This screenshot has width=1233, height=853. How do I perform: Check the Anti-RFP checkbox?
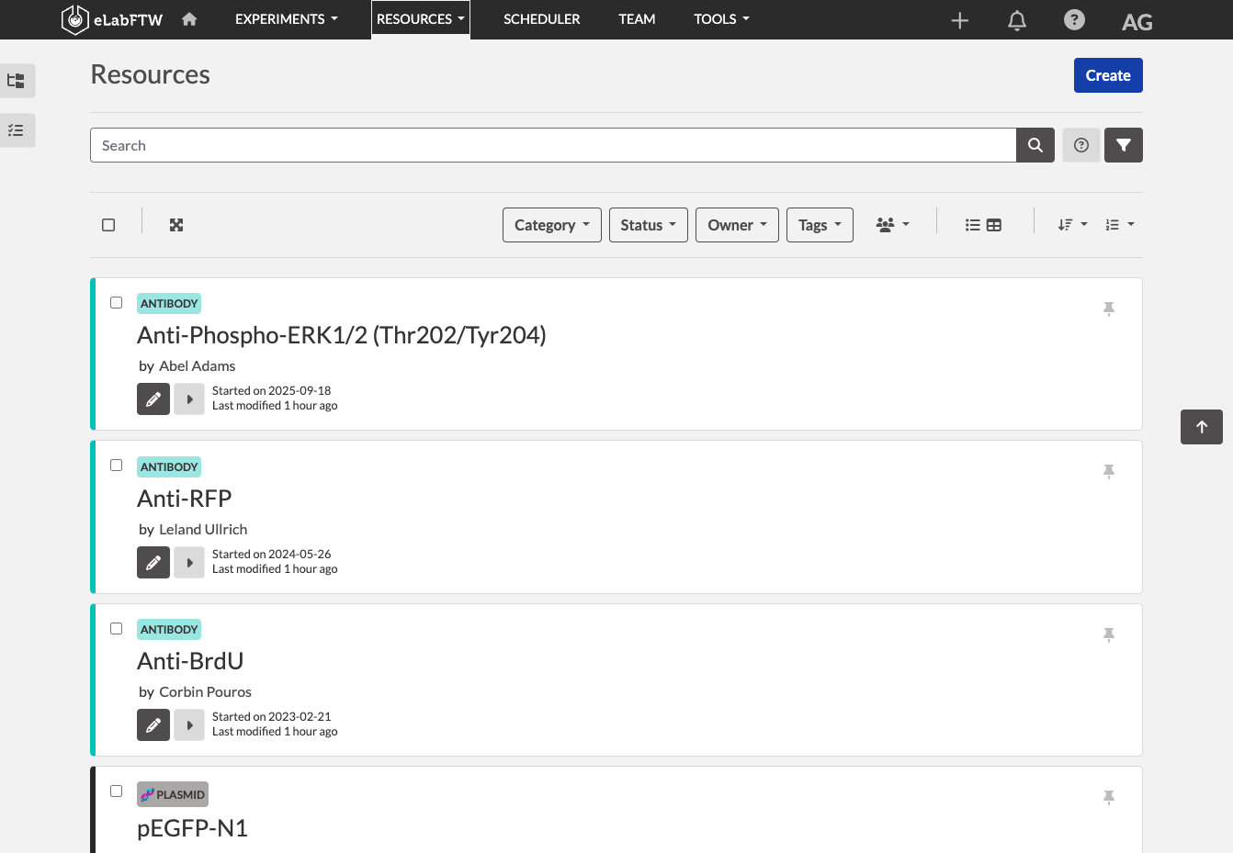point(116,466)
